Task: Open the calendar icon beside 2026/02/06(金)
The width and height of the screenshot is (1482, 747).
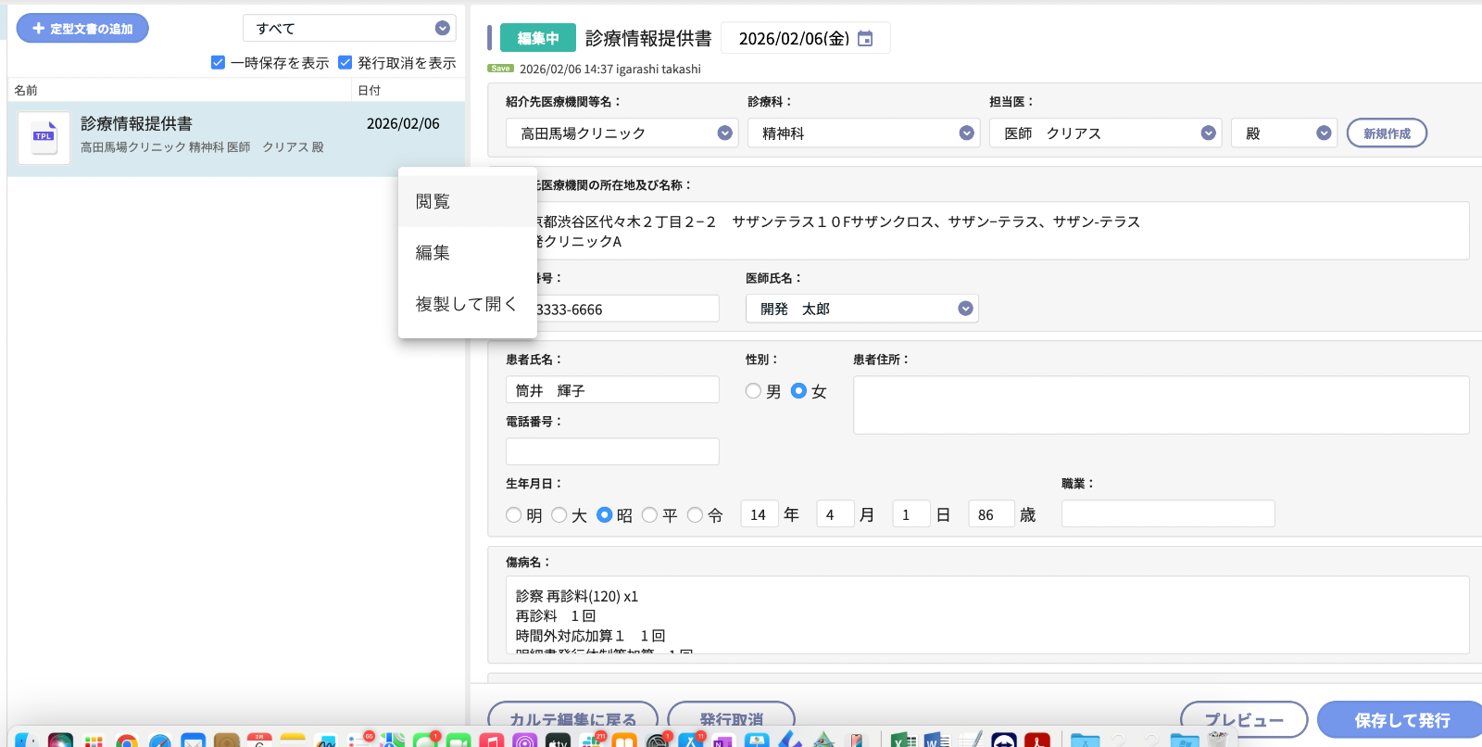Action: (x=865, y=38)
